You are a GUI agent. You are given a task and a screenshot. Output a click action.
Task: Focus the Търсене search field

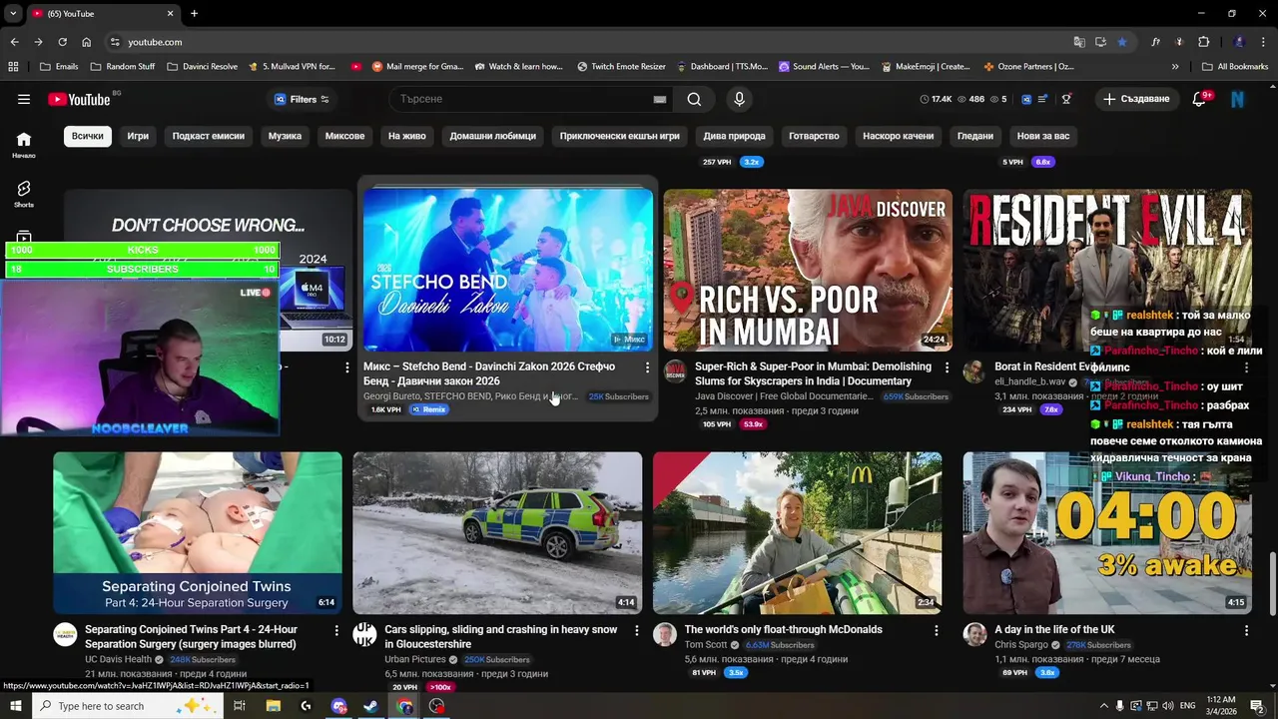[519, 99]
